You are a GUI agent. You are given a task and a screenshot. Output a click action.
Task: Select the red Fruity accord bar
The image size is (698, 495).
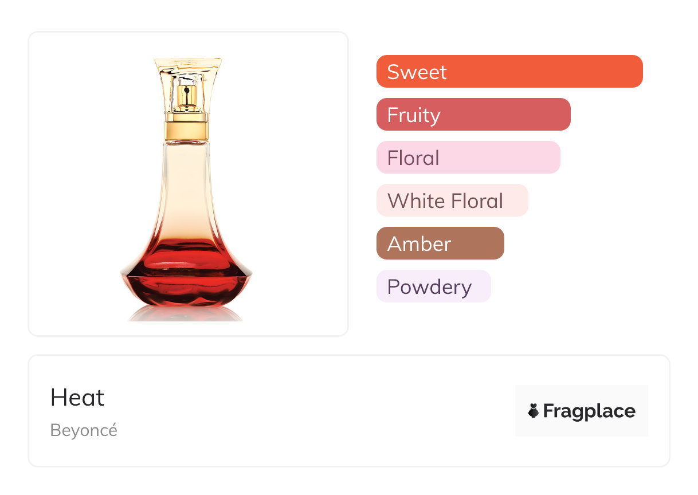click(473, 115)
